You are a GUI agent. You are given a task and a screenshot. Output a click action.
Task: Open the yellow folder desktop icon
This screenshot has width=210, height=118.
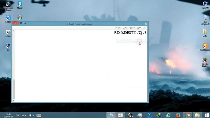click(x=205, y=33)
